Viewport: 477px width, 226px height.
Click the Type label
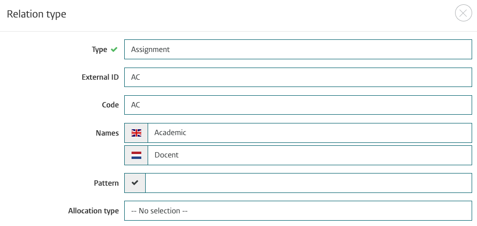99,50
